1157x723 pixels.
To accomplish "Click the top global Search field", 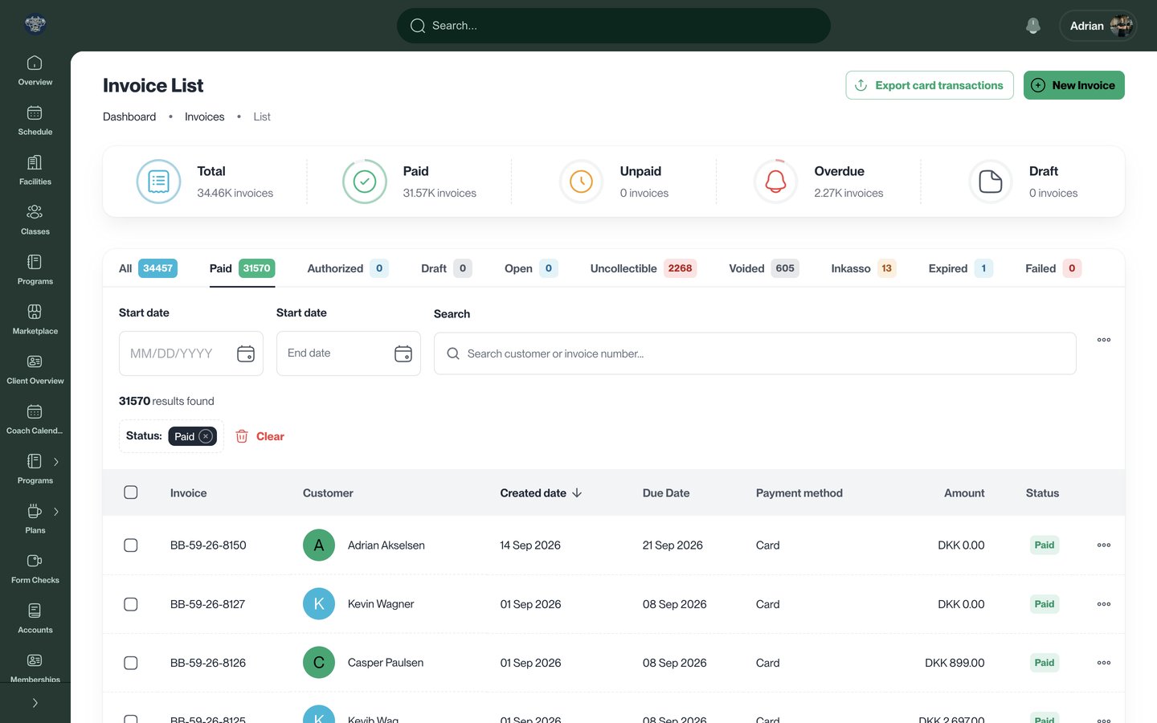I will click(x=614, y=26).
